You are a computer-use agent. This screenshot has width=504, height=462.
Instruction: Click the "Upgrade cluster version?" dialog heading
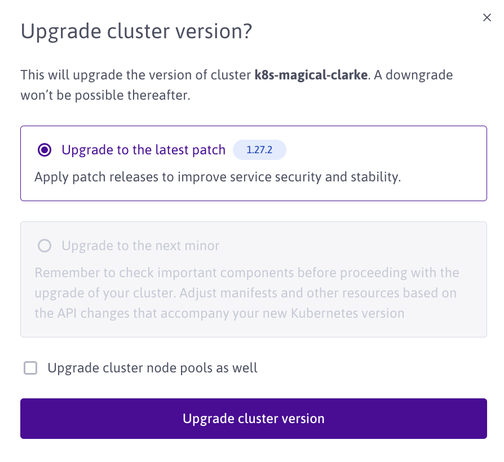click(x=135, y=31)
